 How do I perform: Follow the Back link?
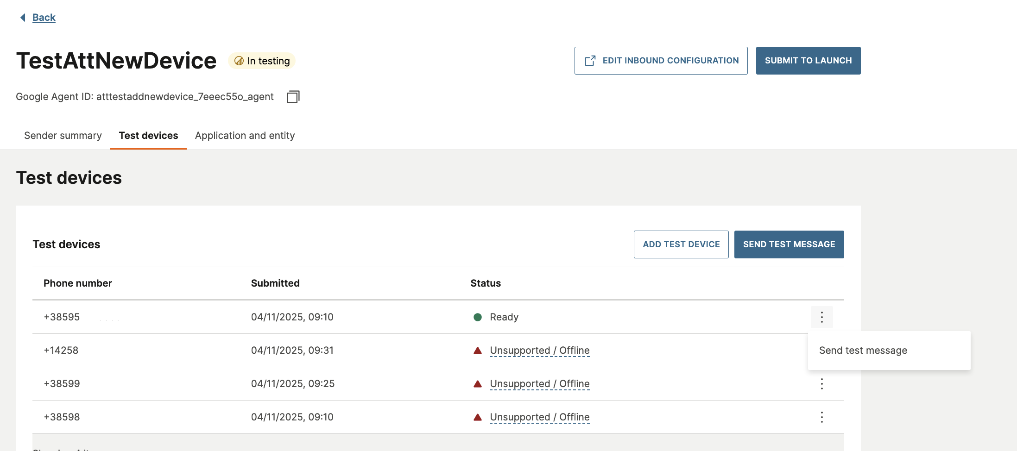[x=44, y=18]
